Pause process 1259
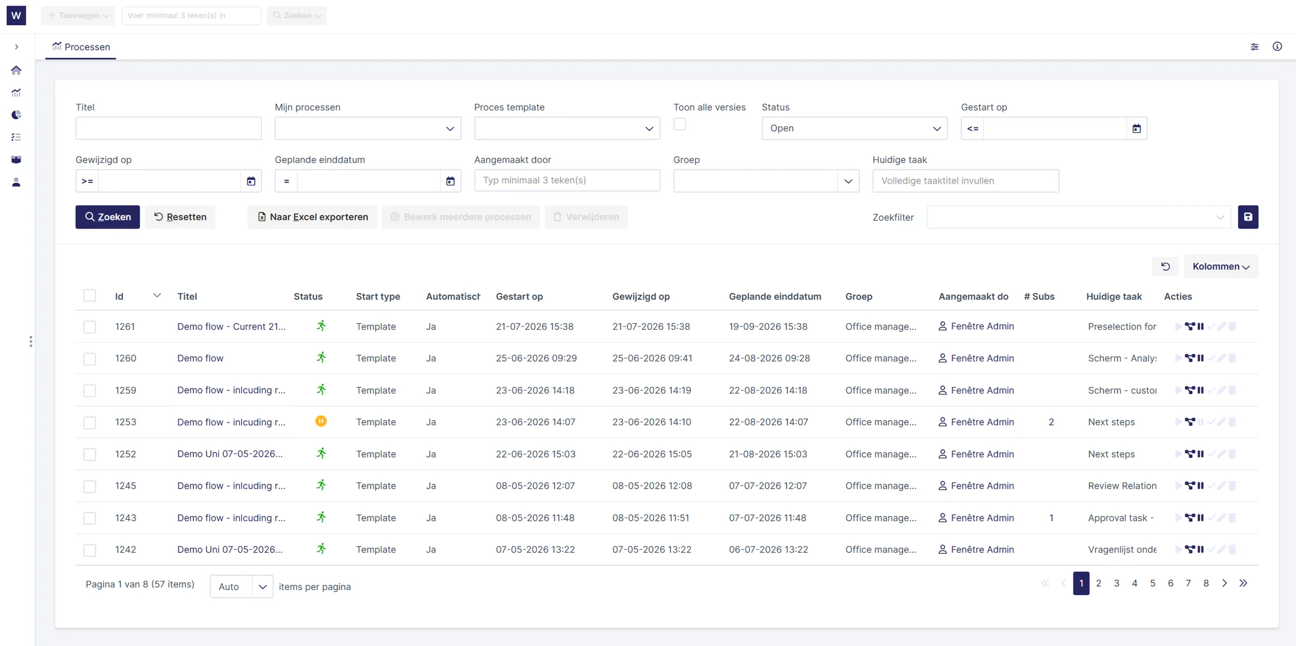The width and height of the screenshot is (1296, 646). click(x=1201, y=390)
